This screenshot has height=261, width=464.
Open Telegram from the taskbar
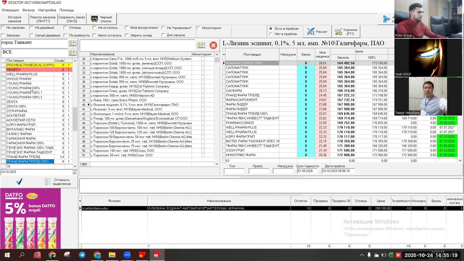(82, 255)
